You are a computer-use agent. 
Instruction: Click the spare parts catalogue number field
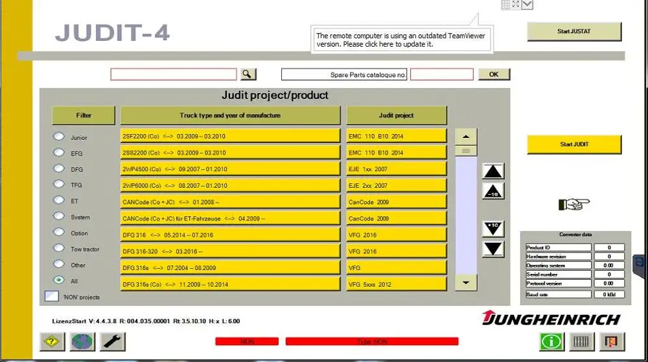pyautogui.click(x=442, y=74)
